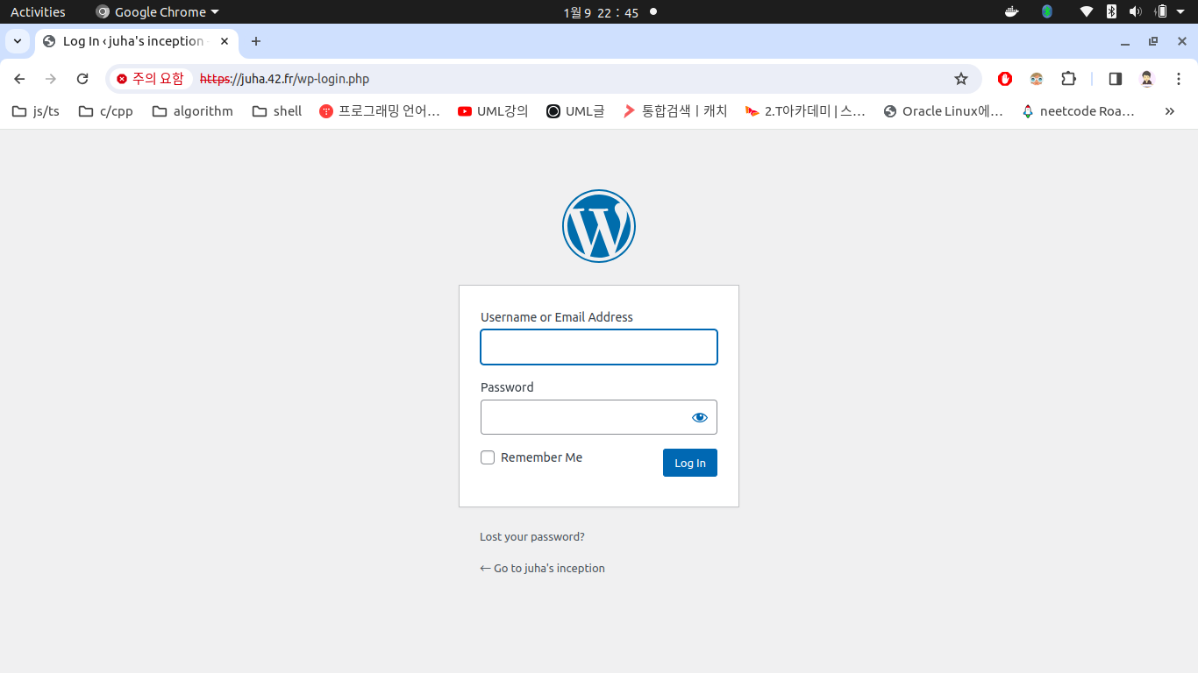This screenshot has height=673, width=1198.
Task: Open the neetcode Roadmap bookmark
Action: point(1079,111)
